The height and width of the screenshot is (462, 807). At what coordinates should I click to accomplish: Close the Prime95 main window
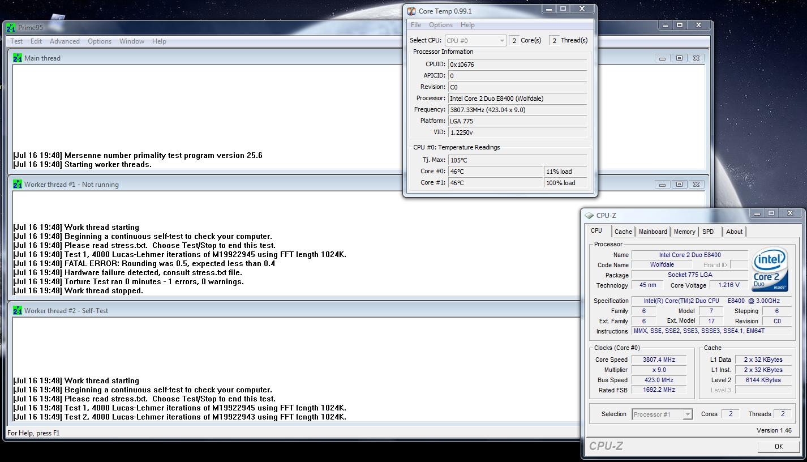pyautogui.click(x=699, y=25)
